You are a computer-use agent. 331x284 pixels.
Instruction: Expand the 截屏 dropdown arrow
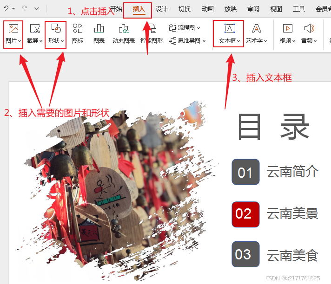point(41,41)
